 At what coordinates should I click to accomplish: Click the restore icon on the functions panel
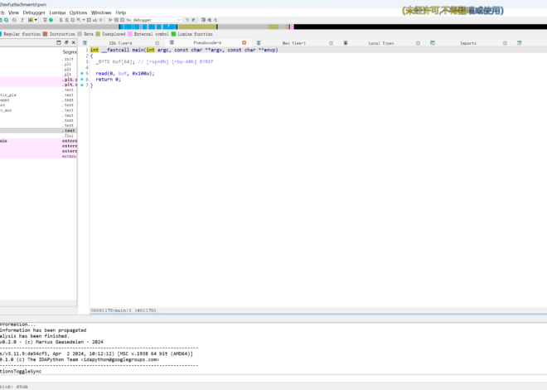[66, 42]
